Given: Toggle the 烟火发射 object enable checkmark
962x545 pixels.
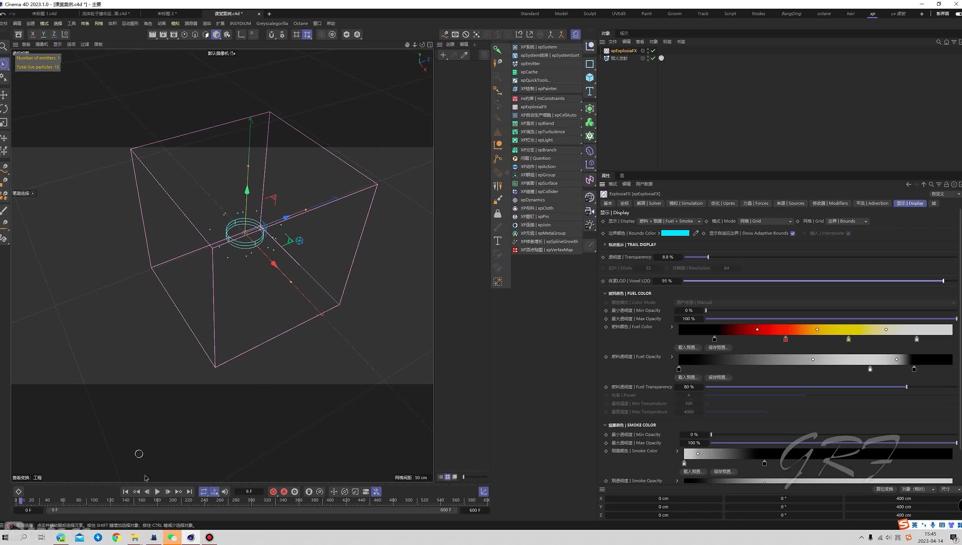Looking at the screenshot, I should [x=653, y=58].
